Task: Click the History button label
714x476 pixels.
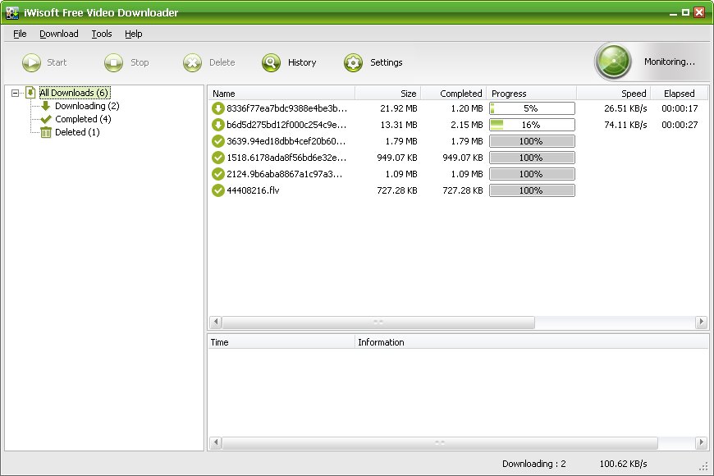Action: point(302,62)
